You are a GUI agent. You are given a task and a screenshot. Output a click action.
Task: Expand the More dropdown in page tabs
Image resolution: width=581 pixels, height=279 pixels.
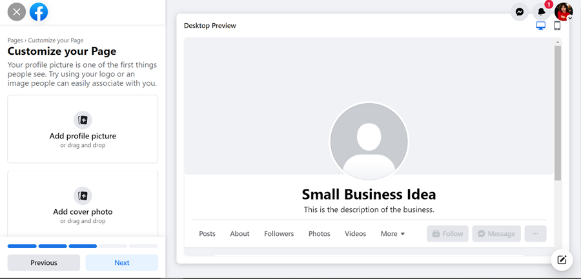392,234
